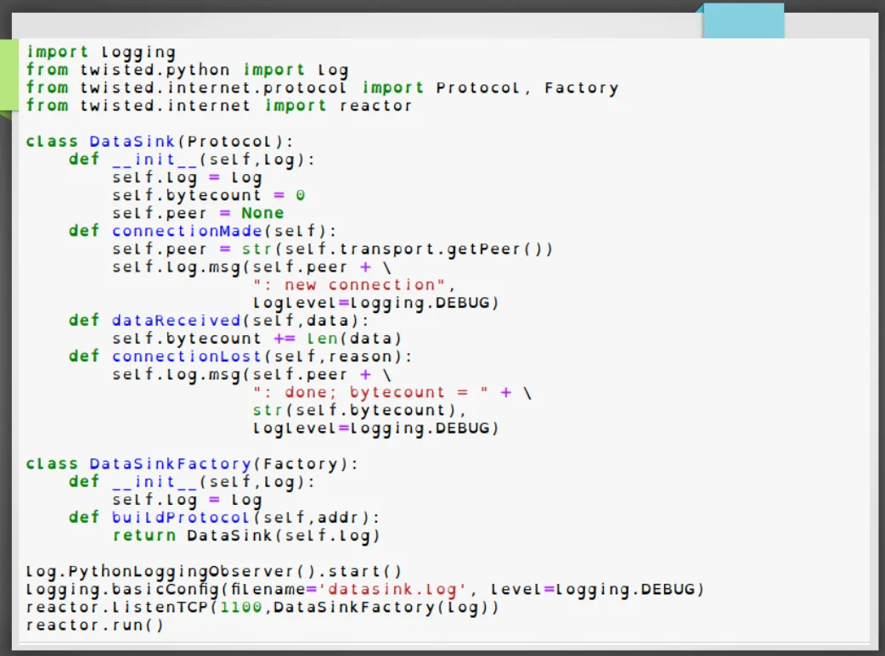
Task: Select the 'self.bytecount = 0' line
Action: pos(208,196)
